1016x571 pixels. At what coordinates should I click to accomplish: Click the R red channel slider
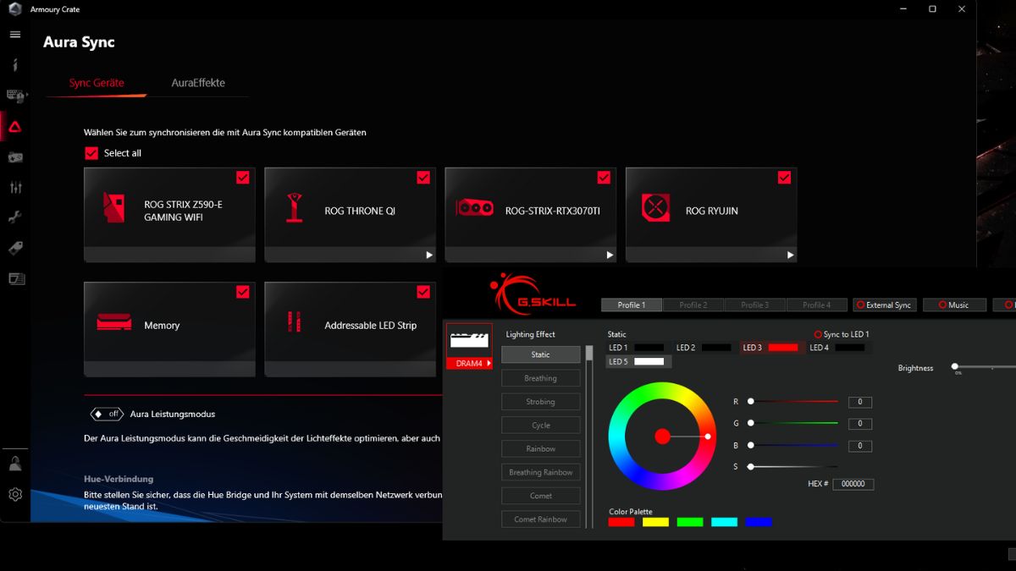pos(794,402)
